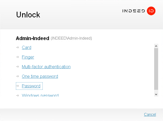The height and width of the screenshot is (121, 163).
Task: Click the arrow beside One time password
Action: click(x=17, y=76)
